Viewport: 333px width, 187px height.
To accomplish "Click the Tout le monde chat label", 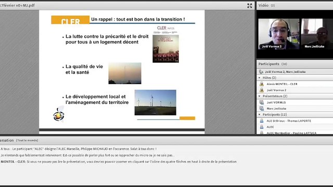I will tap(27, 140).
